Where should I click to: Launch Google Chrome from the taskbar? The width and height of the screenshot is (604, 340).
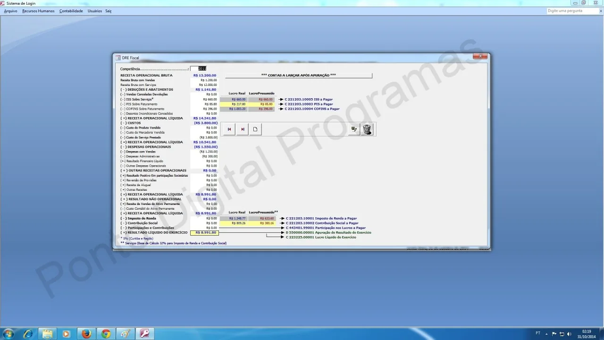(105, 334)
